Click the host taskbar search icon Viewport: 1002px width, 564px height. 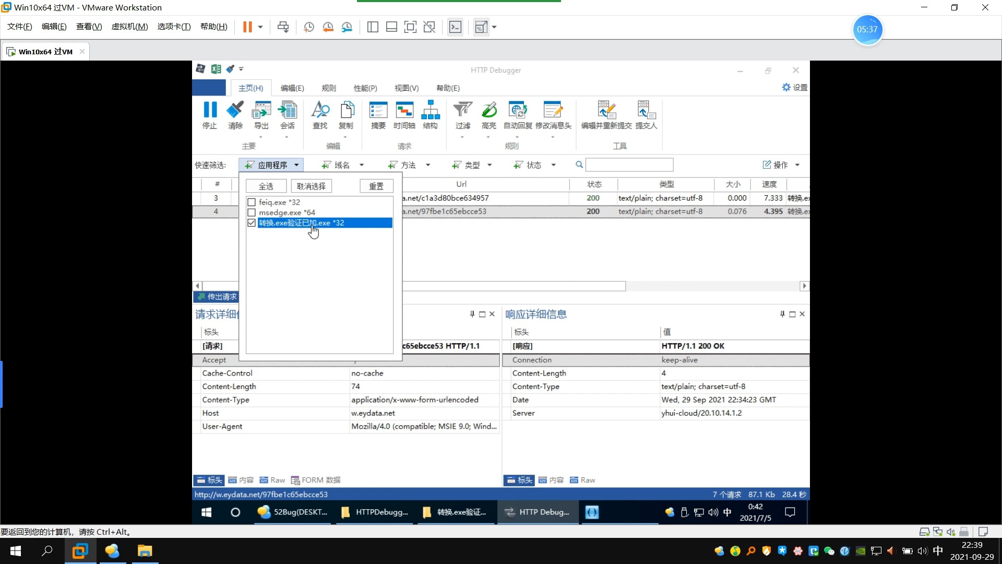tap(47, 551)
